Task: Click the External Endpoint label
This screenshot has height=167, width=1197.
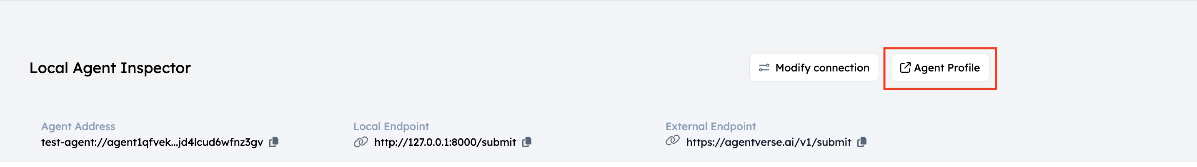Action: click(711, 126)
